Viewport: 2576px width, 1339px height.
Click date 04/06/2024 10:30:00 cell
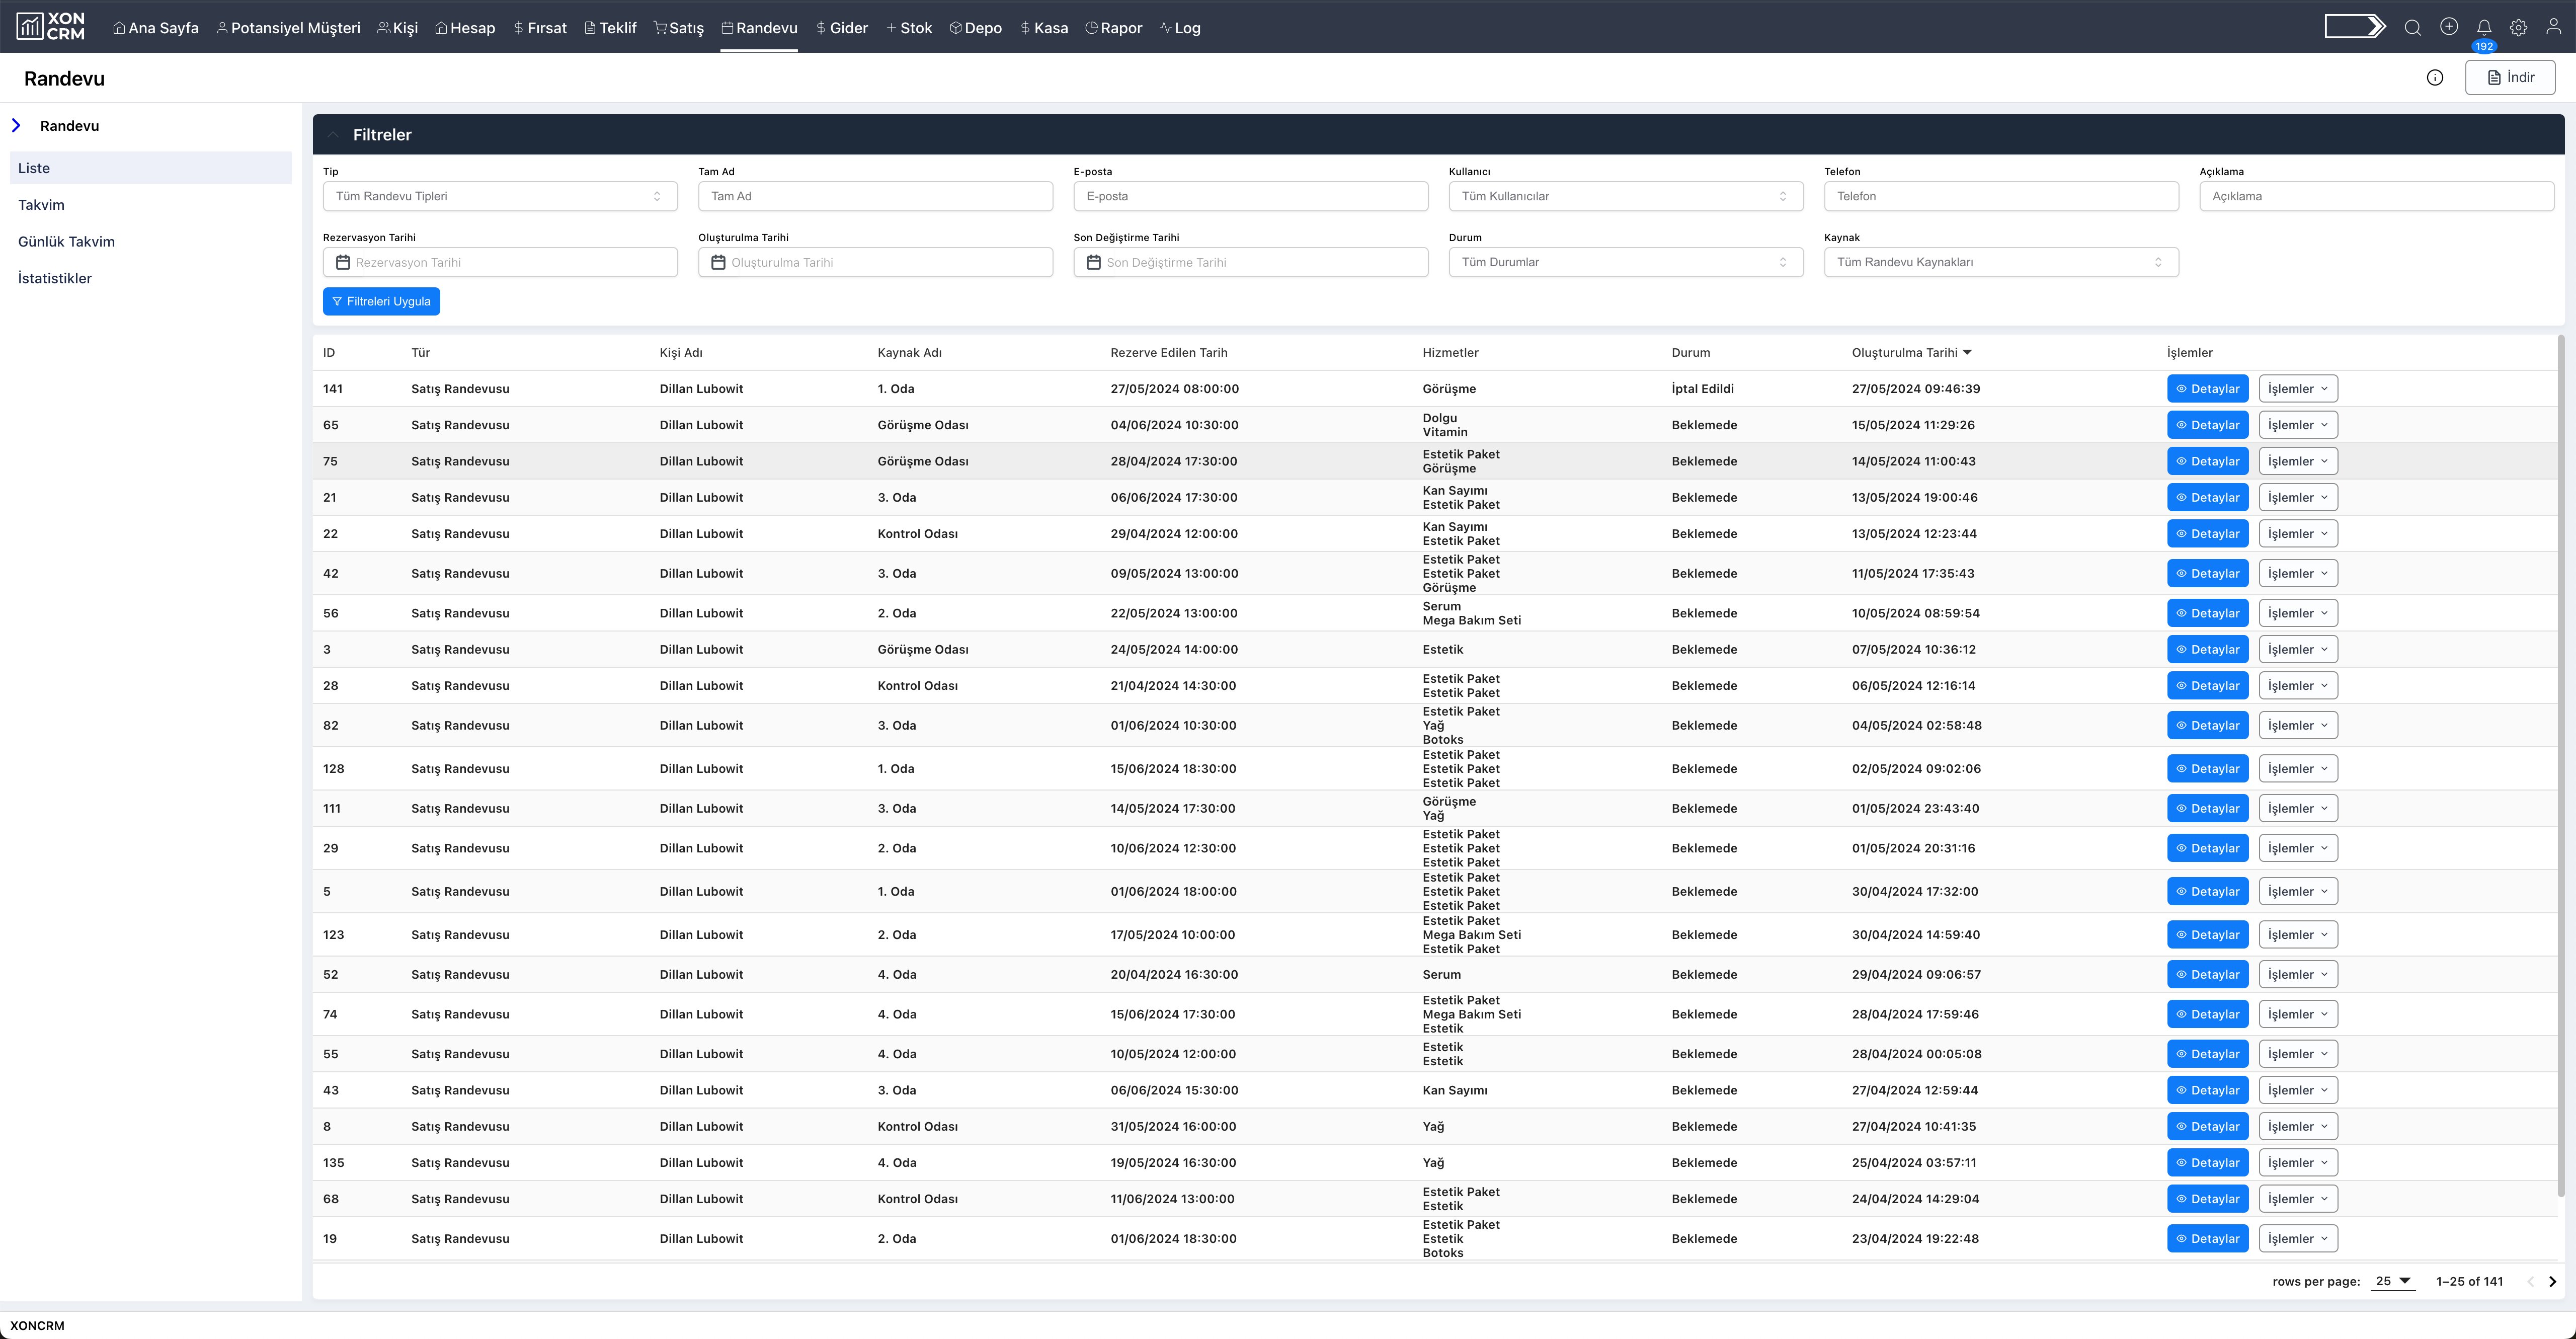click(1174, 425)
